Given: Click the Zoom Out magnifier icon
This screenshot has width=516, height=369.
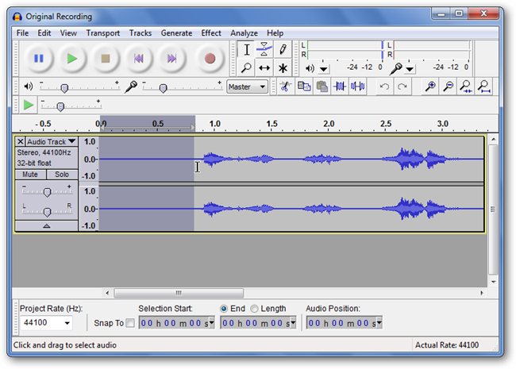Looking at the screenshot, I should (448, 86).
